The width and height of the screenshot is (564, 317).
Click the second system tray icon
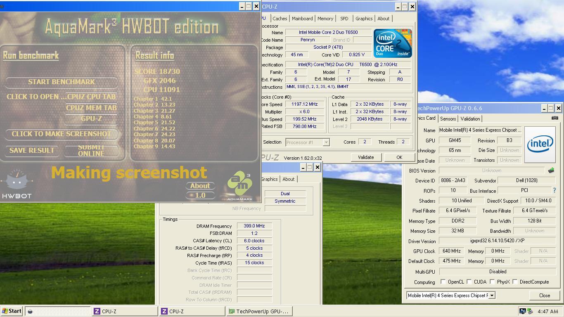(530, 311)
